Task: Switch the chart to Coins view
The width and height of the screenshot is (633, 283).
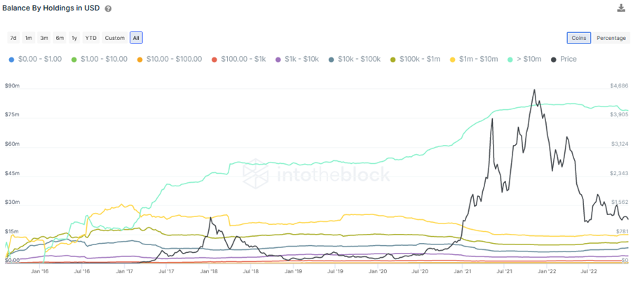Action: click(x=579, y=38)
